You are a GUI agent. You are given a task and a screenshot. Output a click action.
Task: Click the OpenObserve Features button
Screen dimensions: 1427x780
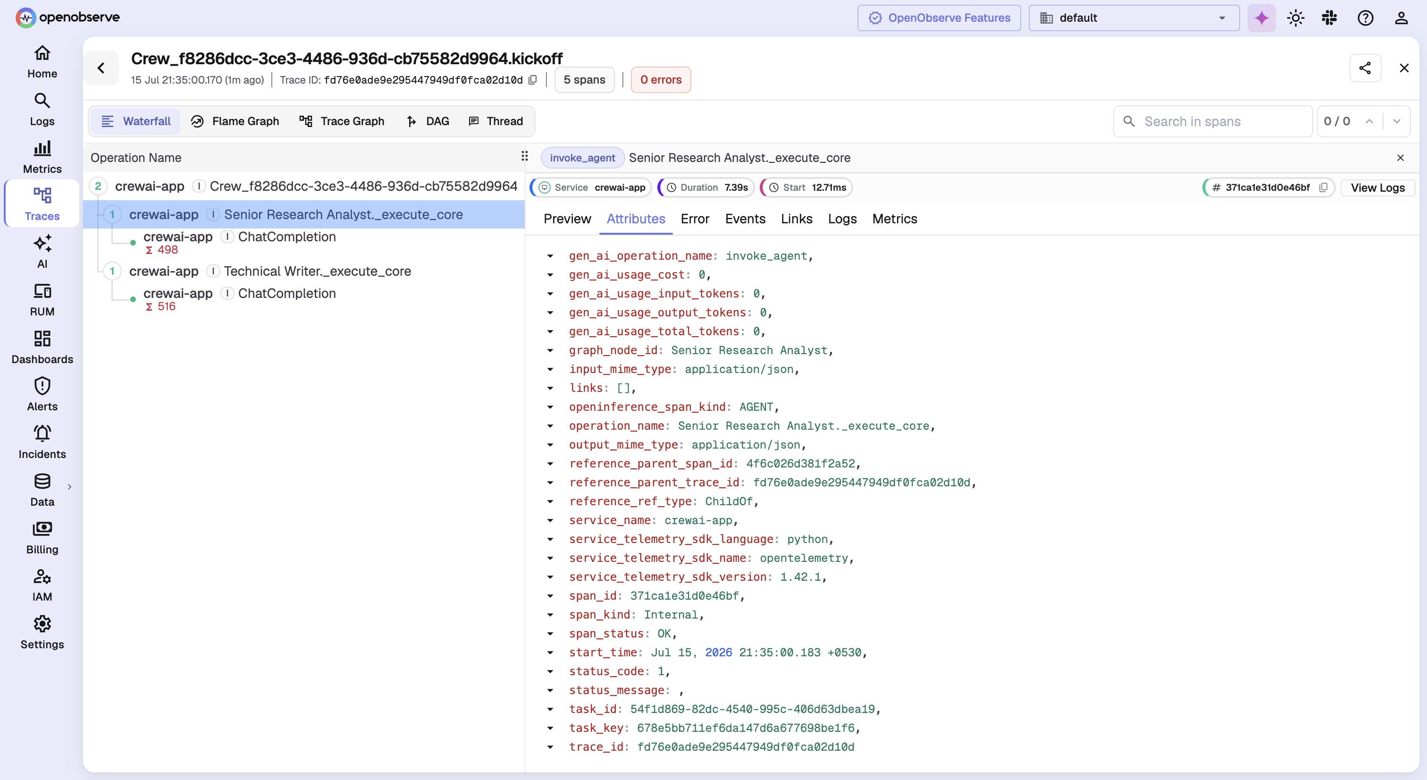click(939, 18)
